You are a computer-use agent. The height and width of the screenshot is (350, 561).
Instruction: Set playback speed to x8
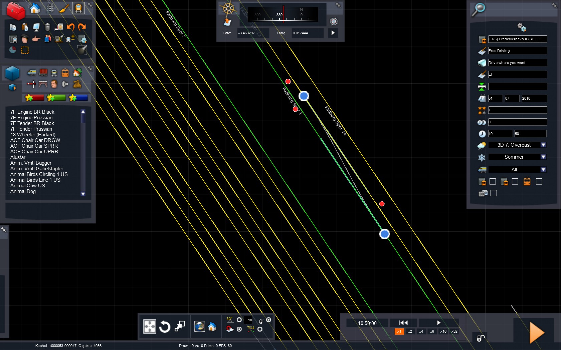[x=432, y=332]
